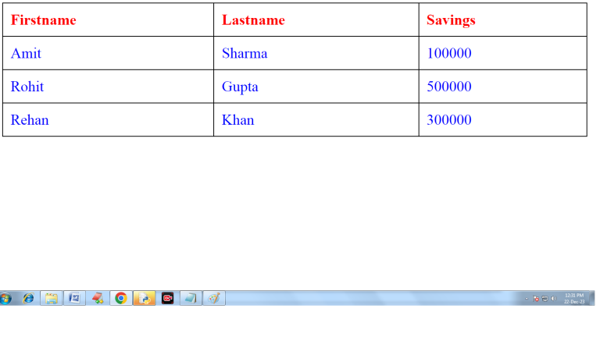
Task: Open the network status tray icon
Action: 545,299
